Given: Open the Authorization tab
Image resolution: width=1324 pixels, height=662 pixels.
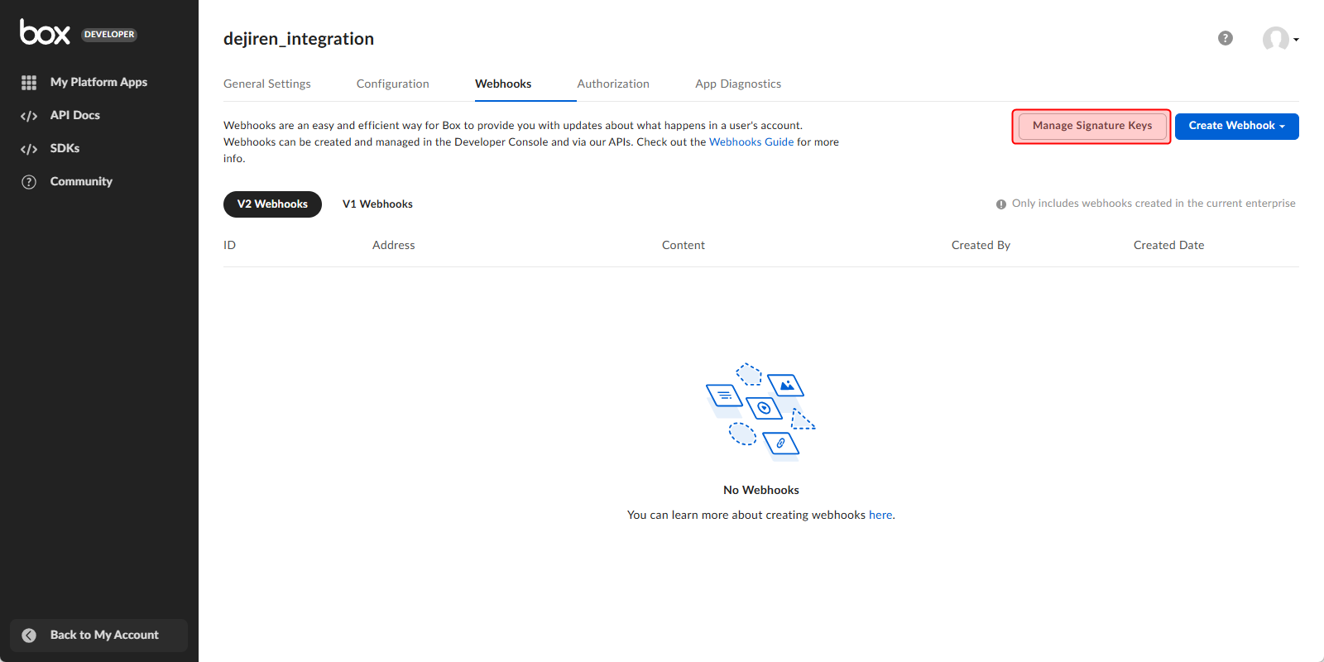Looking at the screenshot, I should point(613,84).
